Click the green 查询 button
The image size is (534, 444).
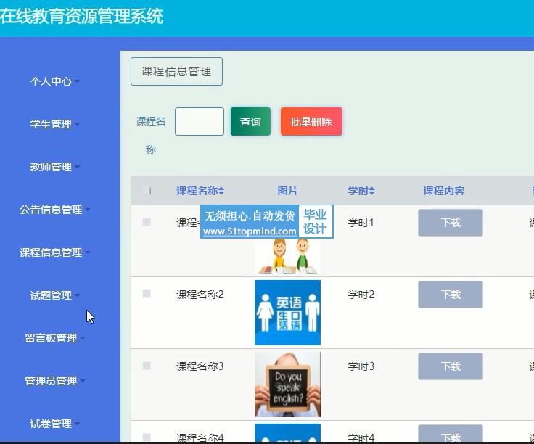(250, 122)
